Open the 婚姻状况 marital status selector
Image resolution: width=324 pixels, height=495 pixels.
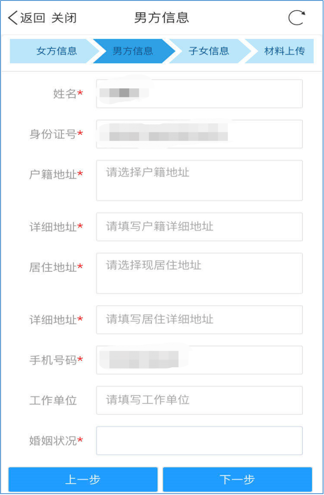coord(199,441)
